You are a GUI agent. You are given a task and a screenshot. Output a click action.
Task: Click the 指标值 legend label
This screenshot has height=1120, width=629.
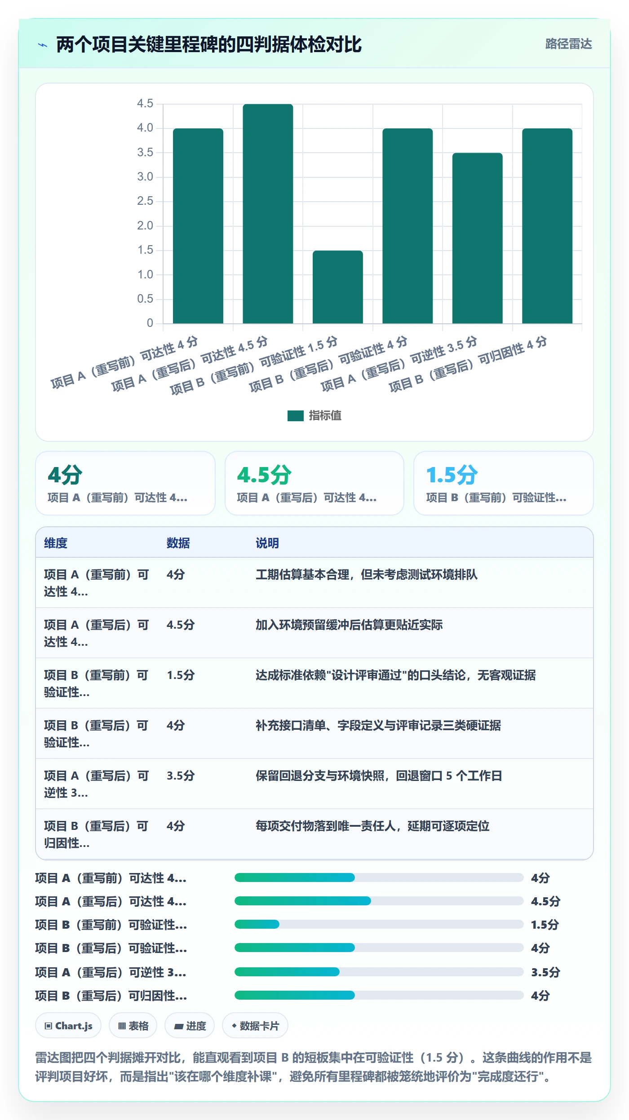(325, 416)
